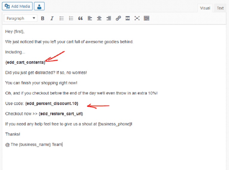Click the {edd_restore_cart_url} tag
229x170 pixels.
pos(61,114)
